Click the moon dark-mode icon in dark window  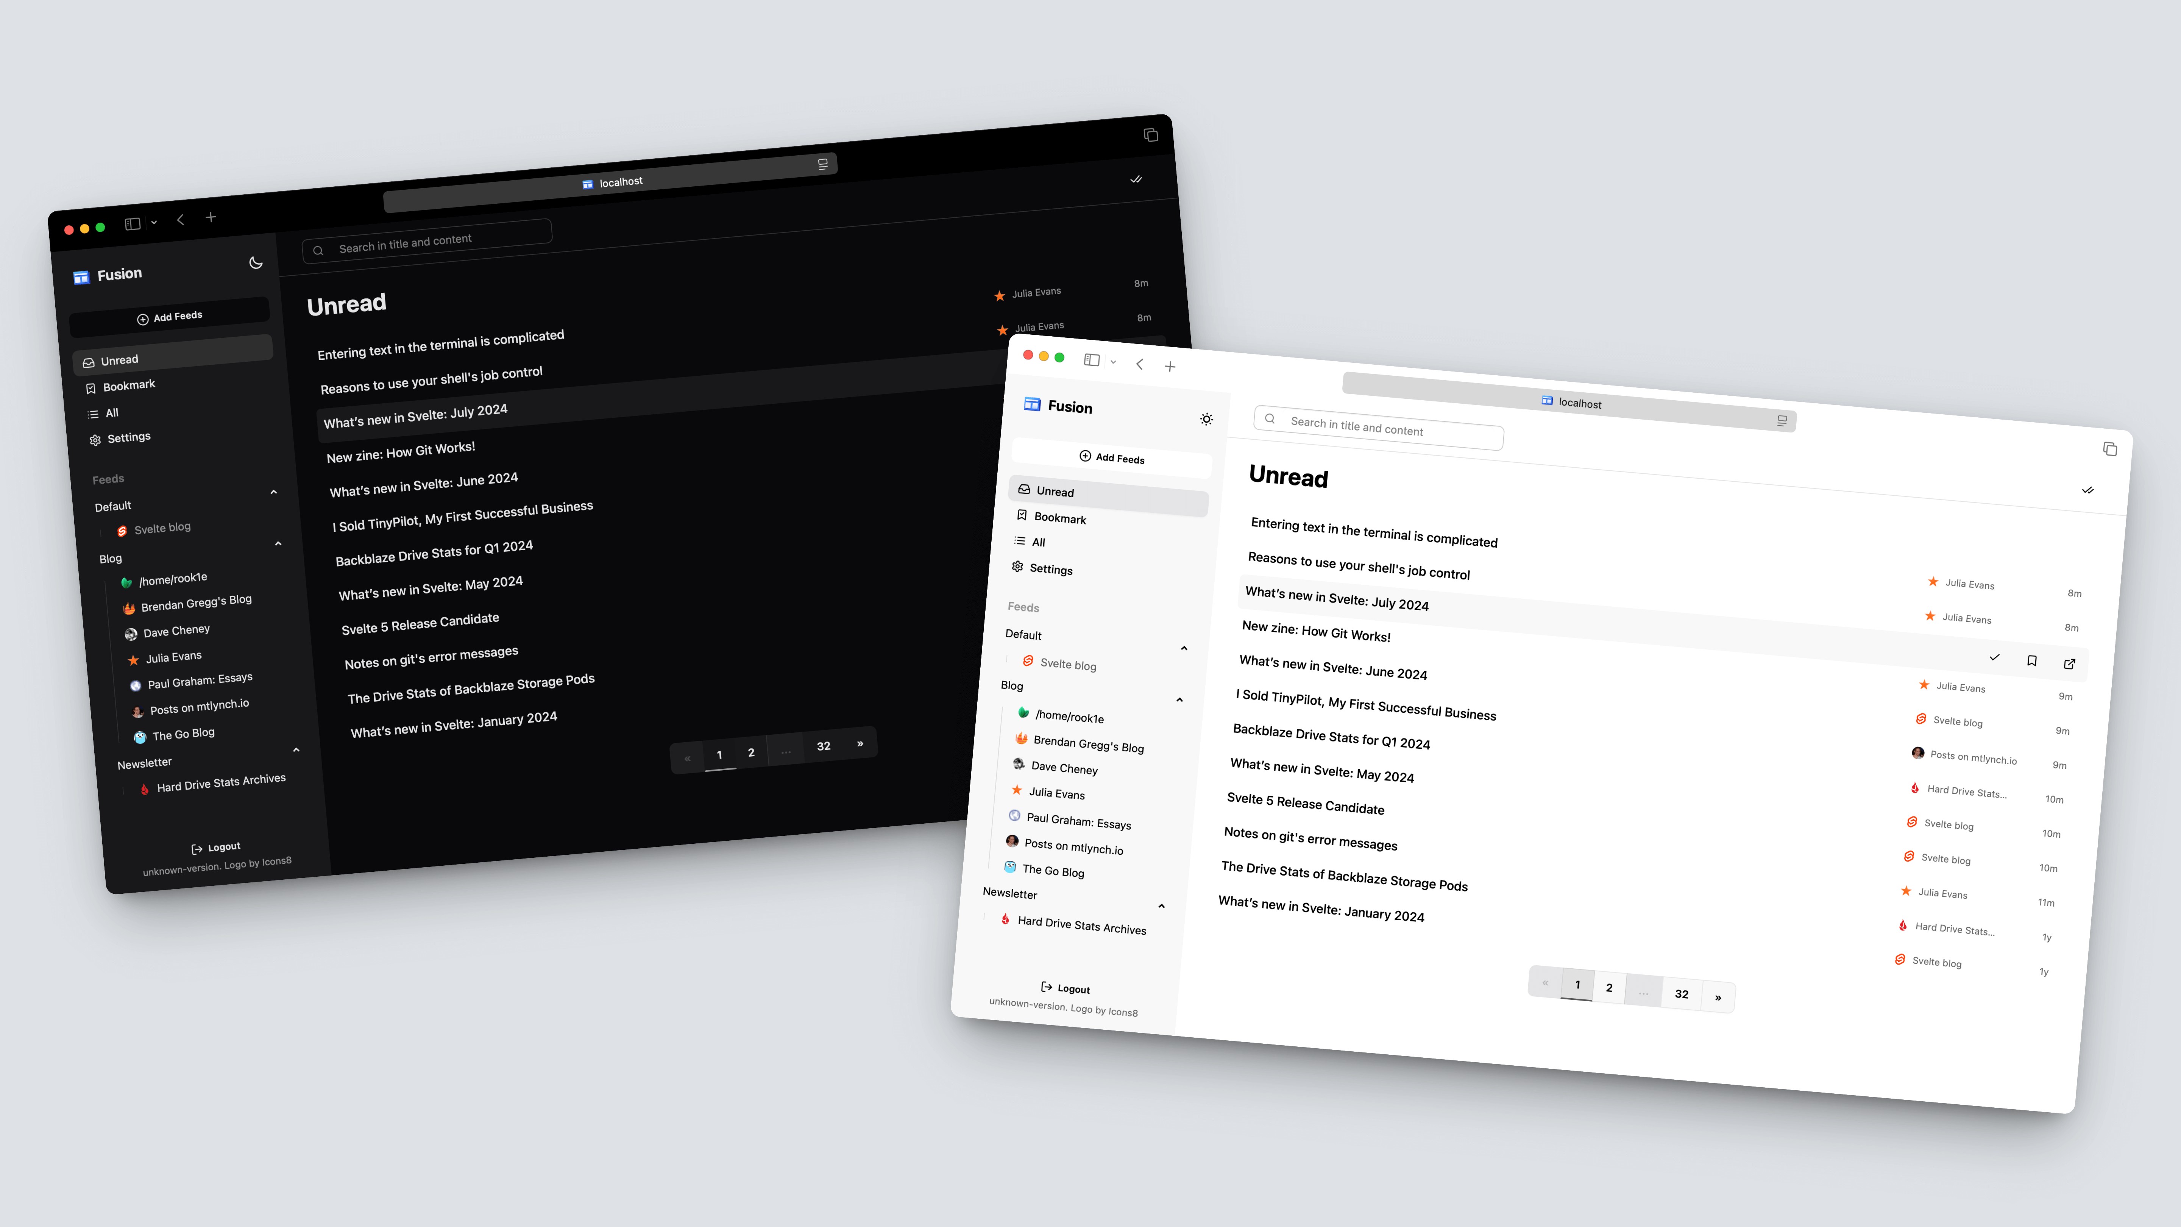tap(255, 262)
